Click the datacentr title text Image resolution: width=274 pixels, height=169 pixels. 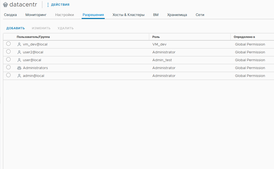[23, 5]
